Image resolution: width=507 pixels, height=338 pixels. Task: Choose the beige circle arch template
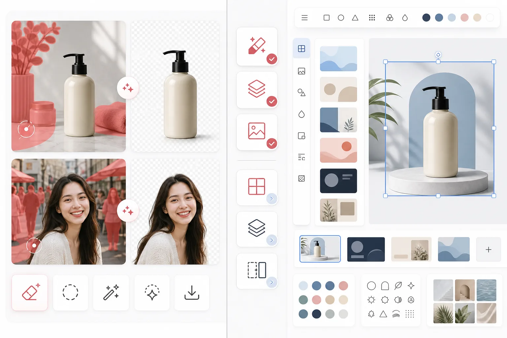point(338,89)
